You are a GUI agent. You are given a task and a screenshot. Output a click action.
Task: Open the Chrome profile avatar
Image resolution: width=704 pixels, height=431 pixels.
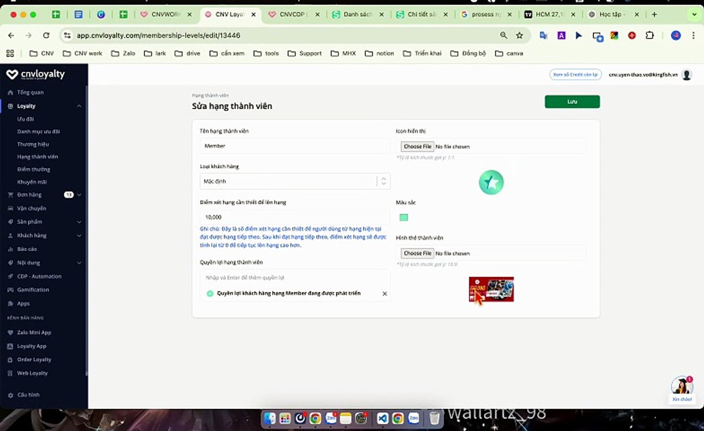[675, 35]
